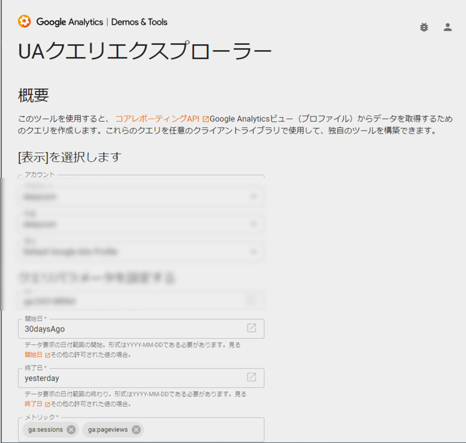This screenshot has width=466, height=443.
Task: Remove the ga:sessions metric chip
Action: tap(71, 430)
